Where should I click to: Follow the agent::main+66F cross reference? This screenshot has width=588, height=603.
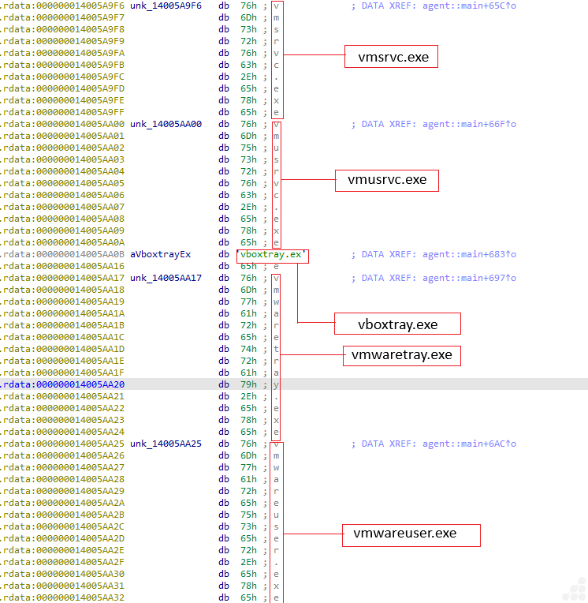point(469,124)
